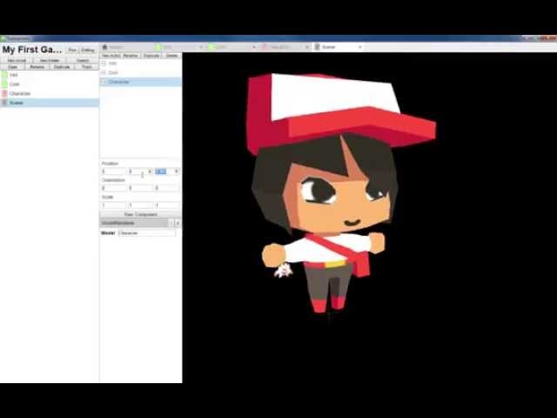Screen dimensions: 557x418
Task: Click the Position Y input field
Action: point(141,172)
